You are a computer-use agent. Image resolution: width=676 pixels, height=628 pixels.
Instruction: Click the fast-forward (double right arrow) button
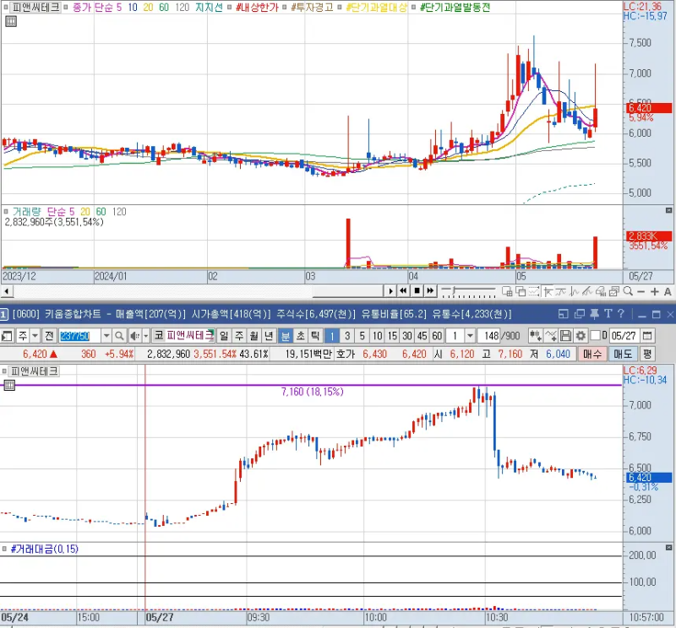tap(430, 291)
